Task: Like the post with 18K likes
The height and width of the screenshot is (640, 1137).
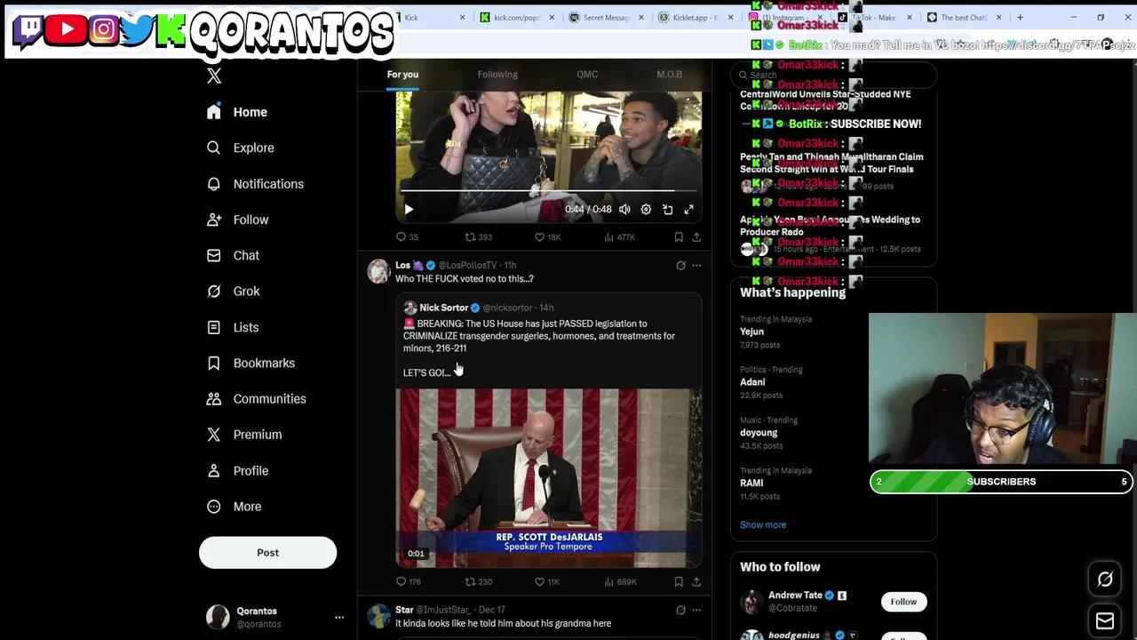Action: tap(547, 237)
